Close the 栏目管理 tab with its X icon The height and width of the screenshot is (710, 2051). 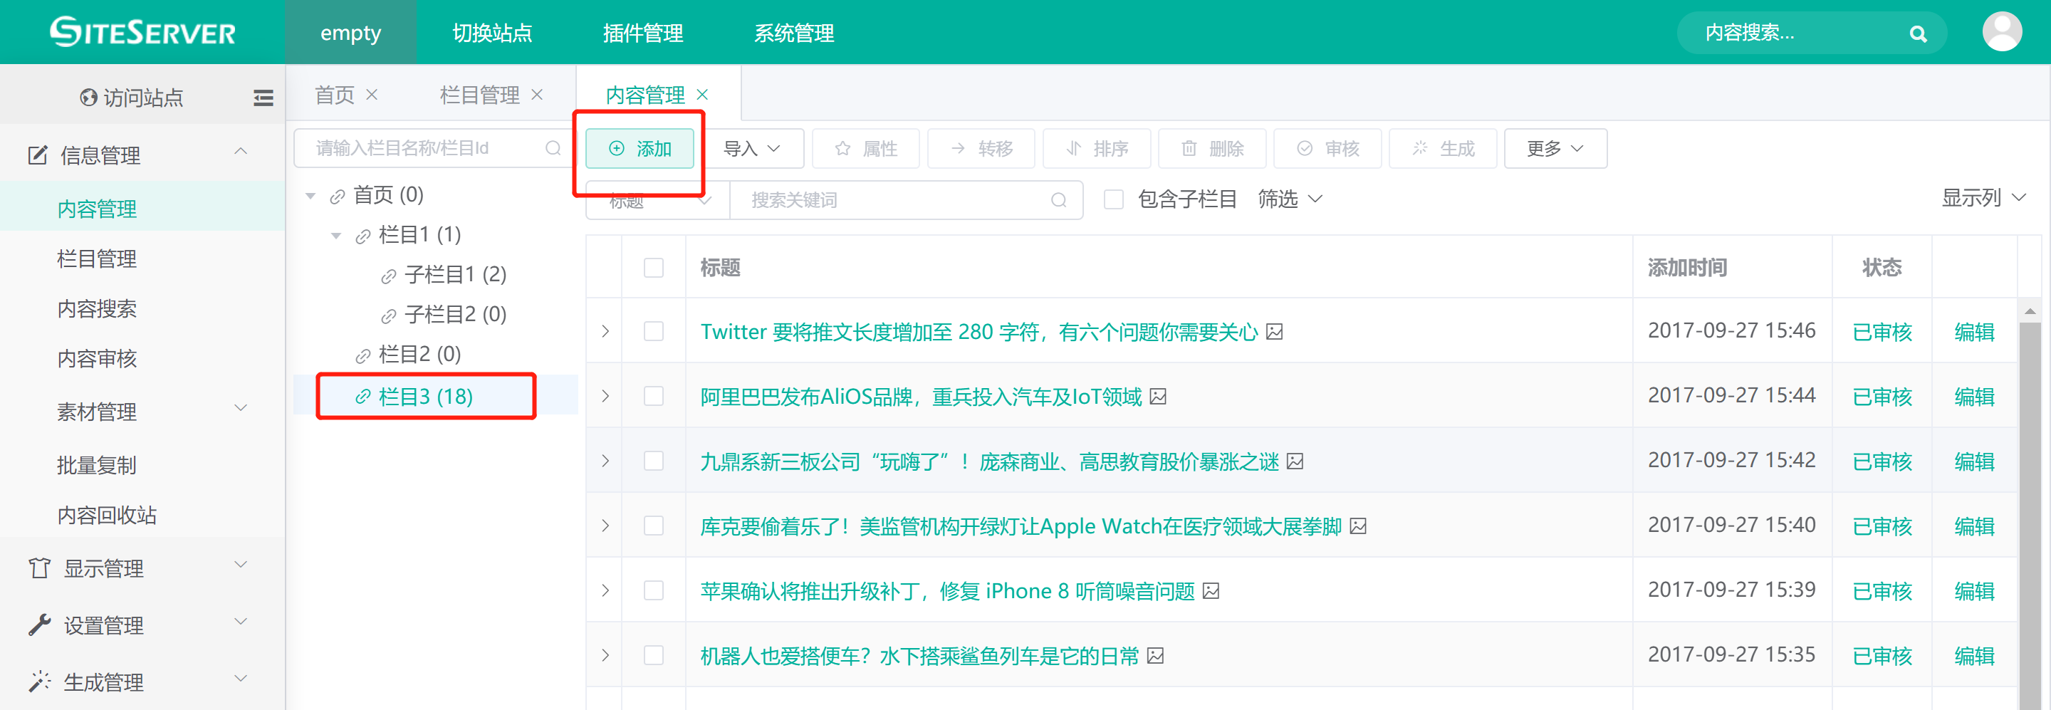click(x=538, y=95)
